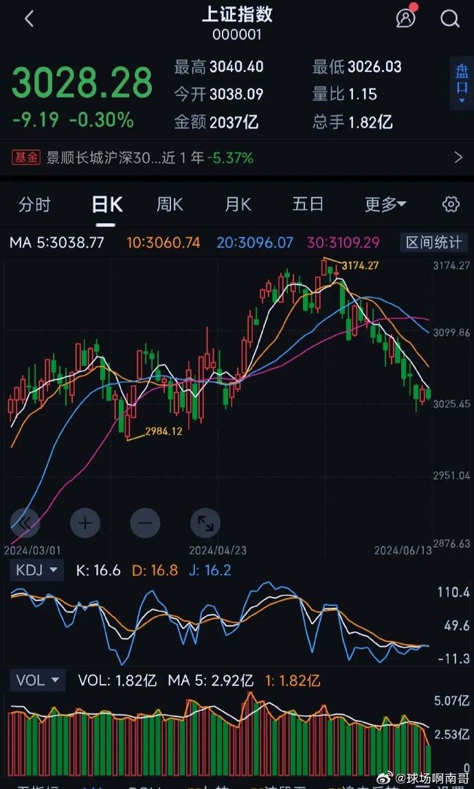Screen dimensions: 474x789
Task: Tap the scroll-left double arrow chart button
Action: click(x=25, y=523)
